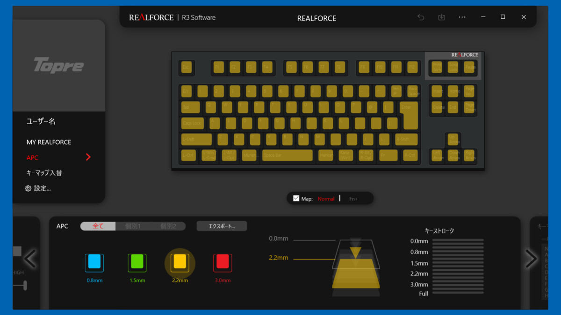This screenshot has height=315, width=561.
Task: Click the save-to-keyboard download icon
Action: [442, 17]
